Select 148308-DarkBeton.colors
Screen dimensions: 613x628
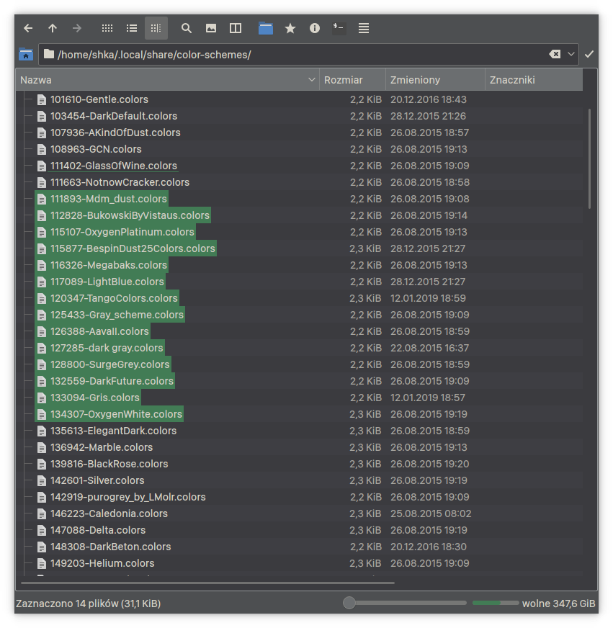click(x=111, y=547)
